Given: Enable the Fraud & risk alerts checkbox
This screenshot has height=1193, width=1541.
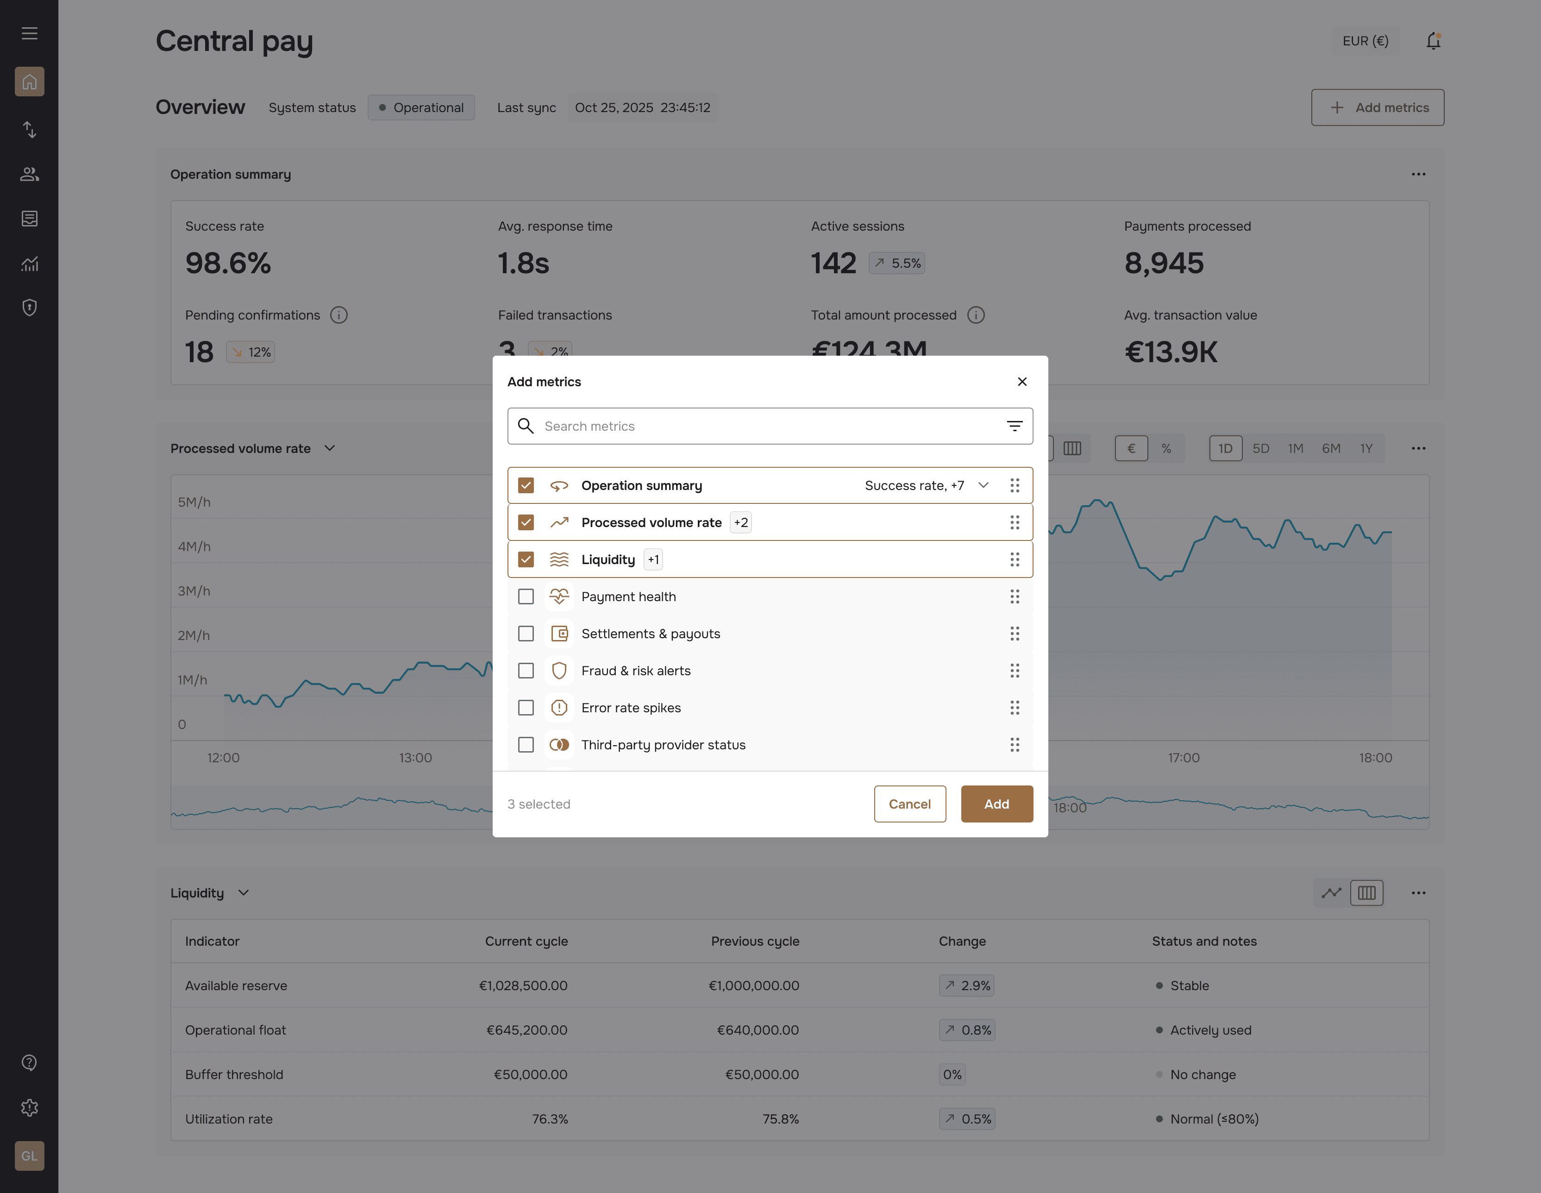Looking at the screenshot, I should pyautogui.click(x=526, y=671).
